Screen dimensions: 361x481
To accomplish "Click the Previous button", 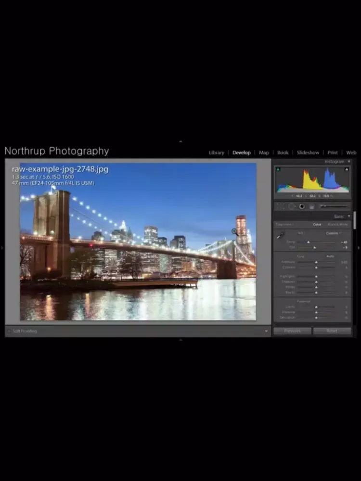I will coord(292,331).
